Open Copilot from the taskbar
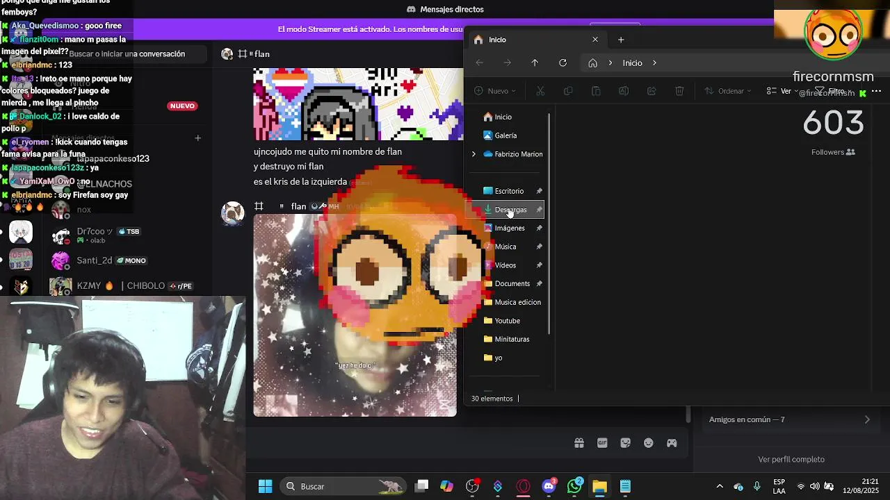Screen dimensions: 890x500 click(x=446, y=486)
